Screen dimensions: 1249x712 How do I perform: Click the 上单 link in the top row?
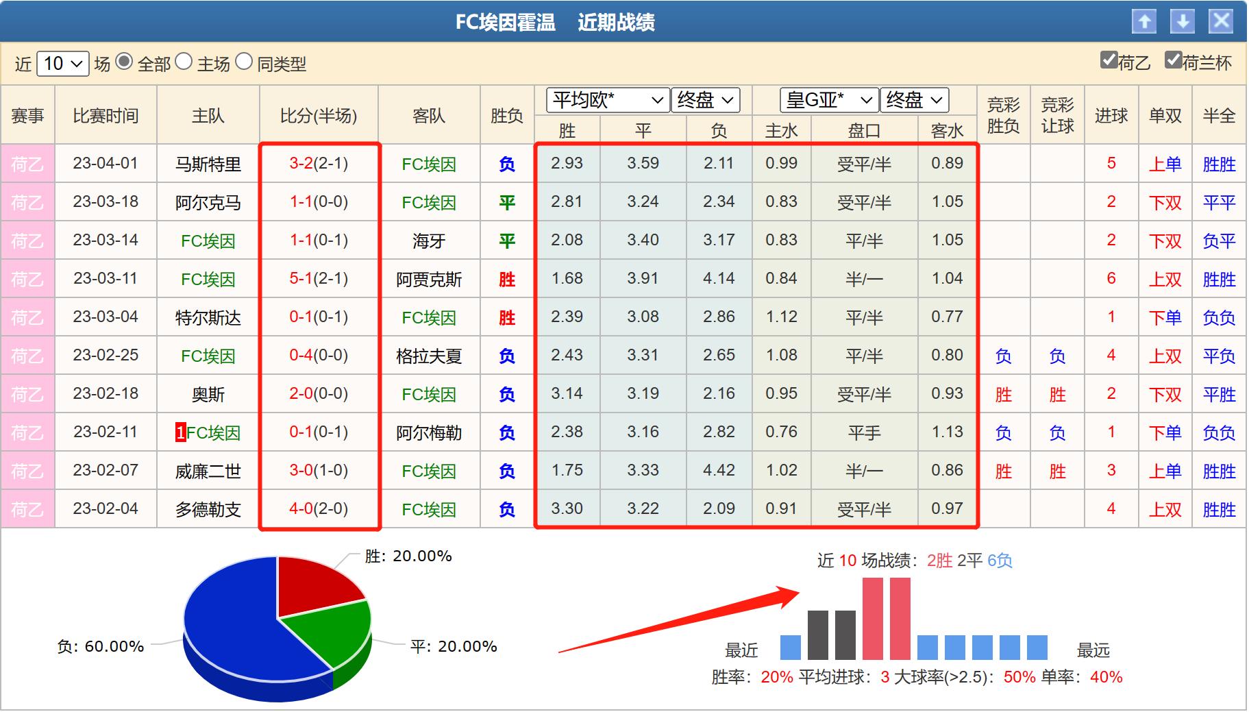click(1165, 164)
